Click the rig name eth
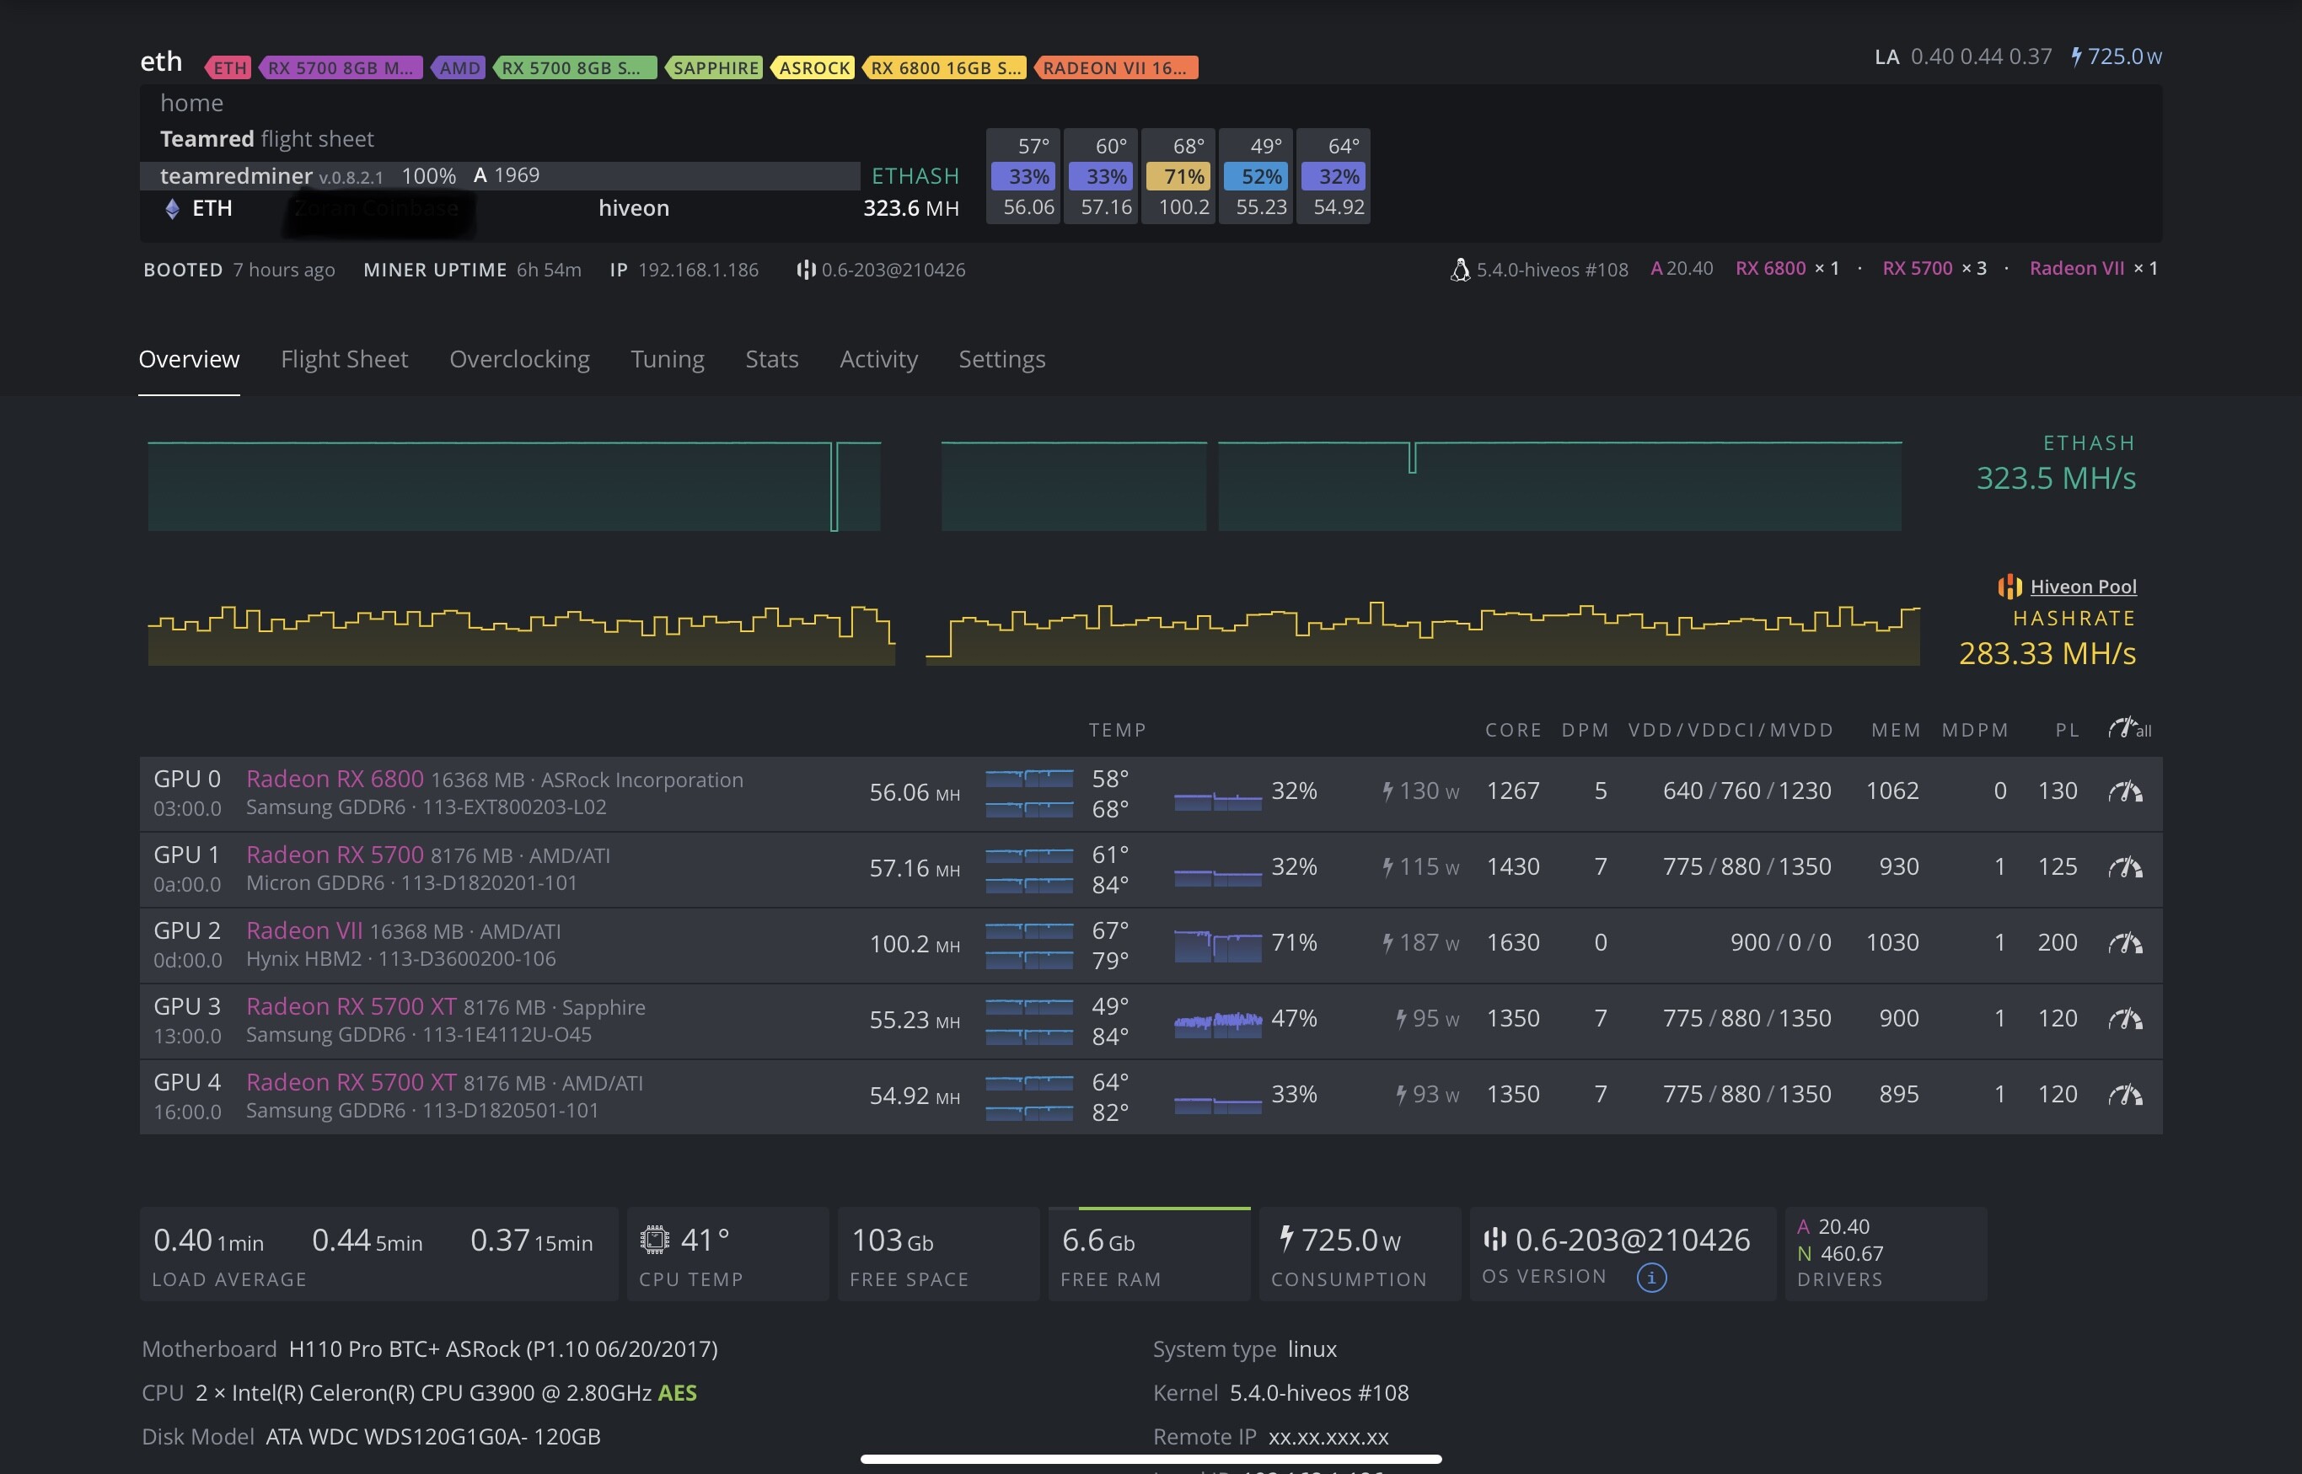Image resolution: width=2302 pixels, height=1474 pixels. [x=161, y=62]
